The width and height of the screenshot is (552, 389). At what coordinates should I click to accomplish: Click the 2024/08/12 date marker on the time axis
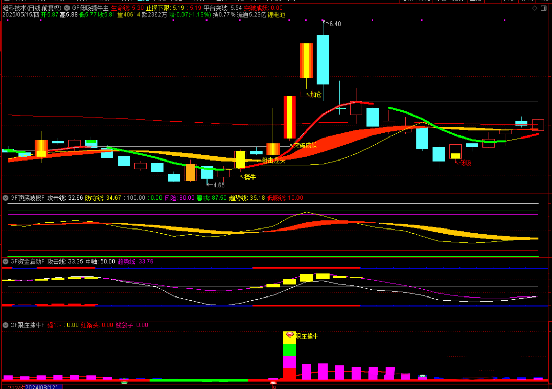coord(43,386)
